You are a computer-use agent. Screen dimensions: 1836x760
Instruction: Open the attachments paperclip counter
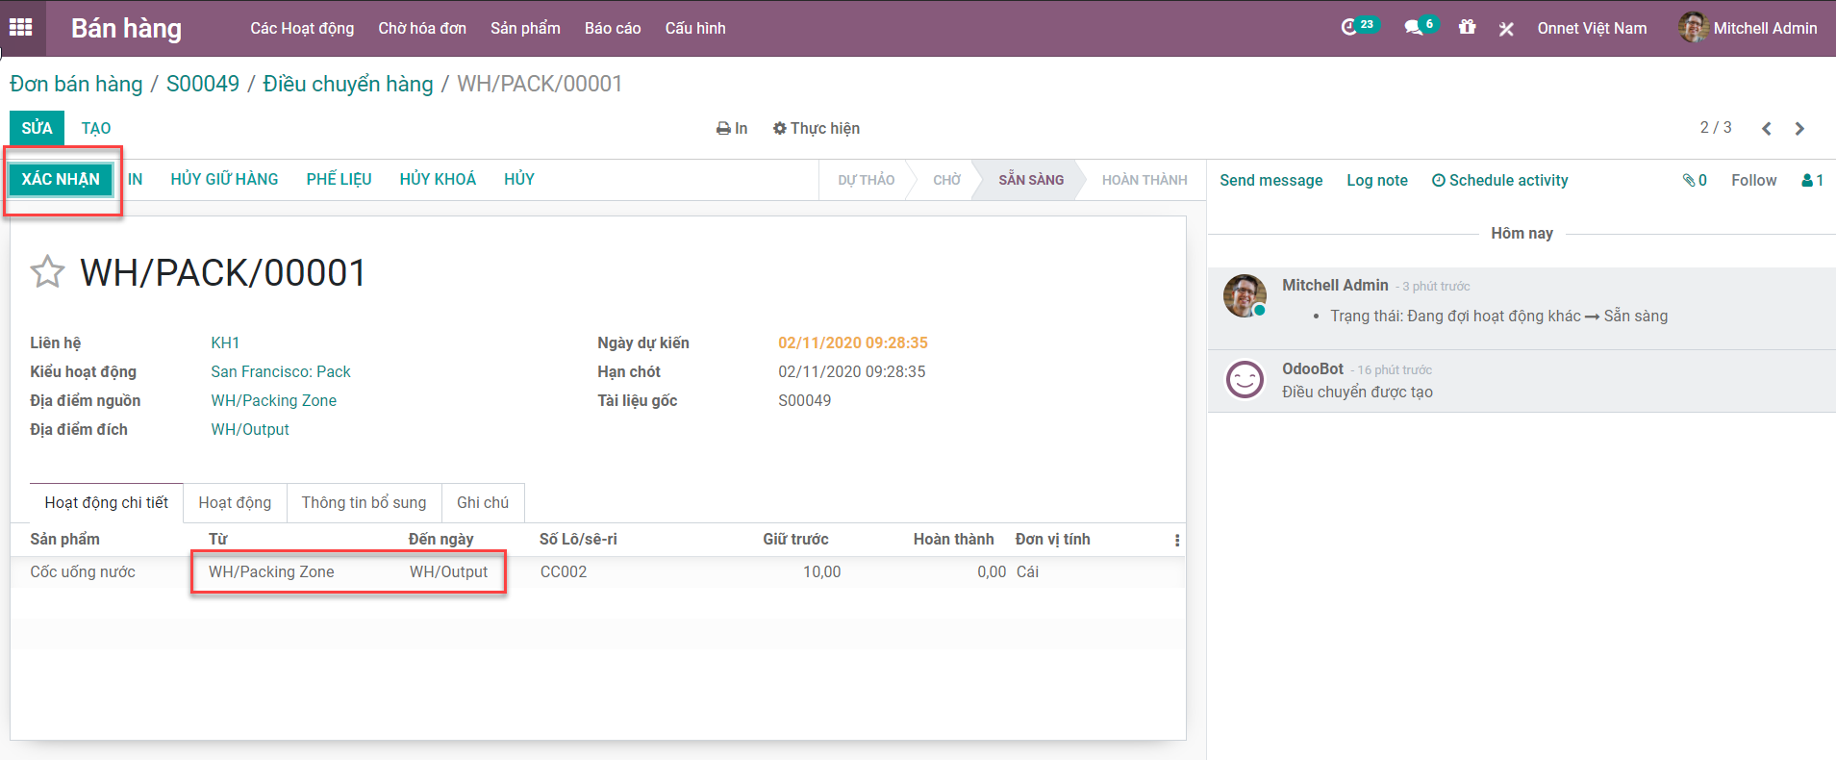[1695, 180]
